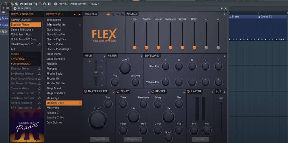Favorite the Bosendorfer lite preset star
The height and width of the screenshot is (143, 288).
pyautogui.click(x=80, y=25)
